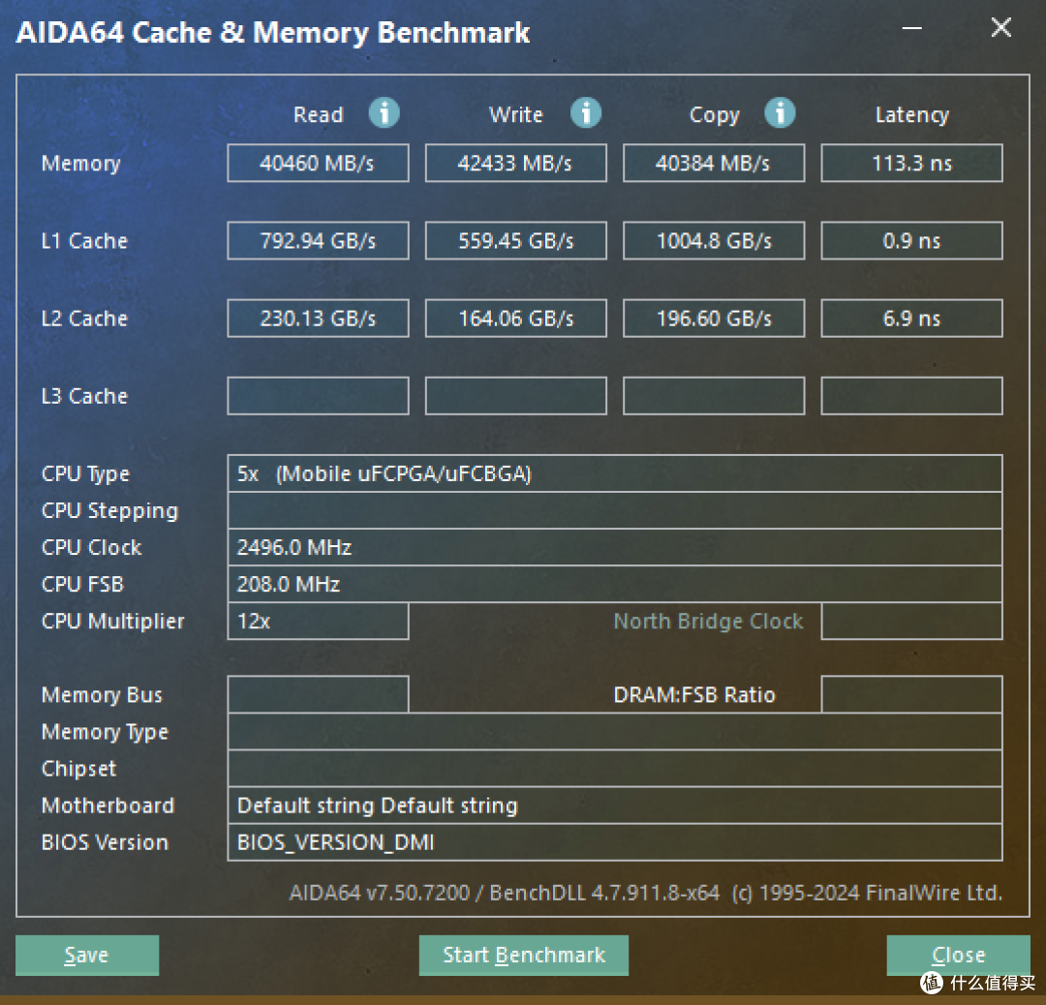Click the BIOS_VERSION_DMI field

[x=614, y=842]
